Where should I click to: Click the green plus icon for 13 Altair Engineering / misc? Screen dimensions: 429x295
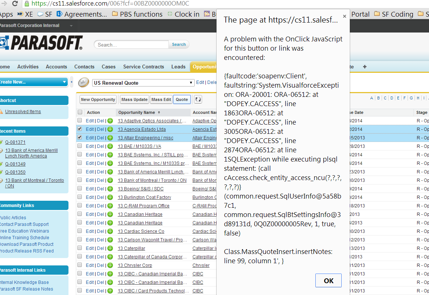coord(110,138)
